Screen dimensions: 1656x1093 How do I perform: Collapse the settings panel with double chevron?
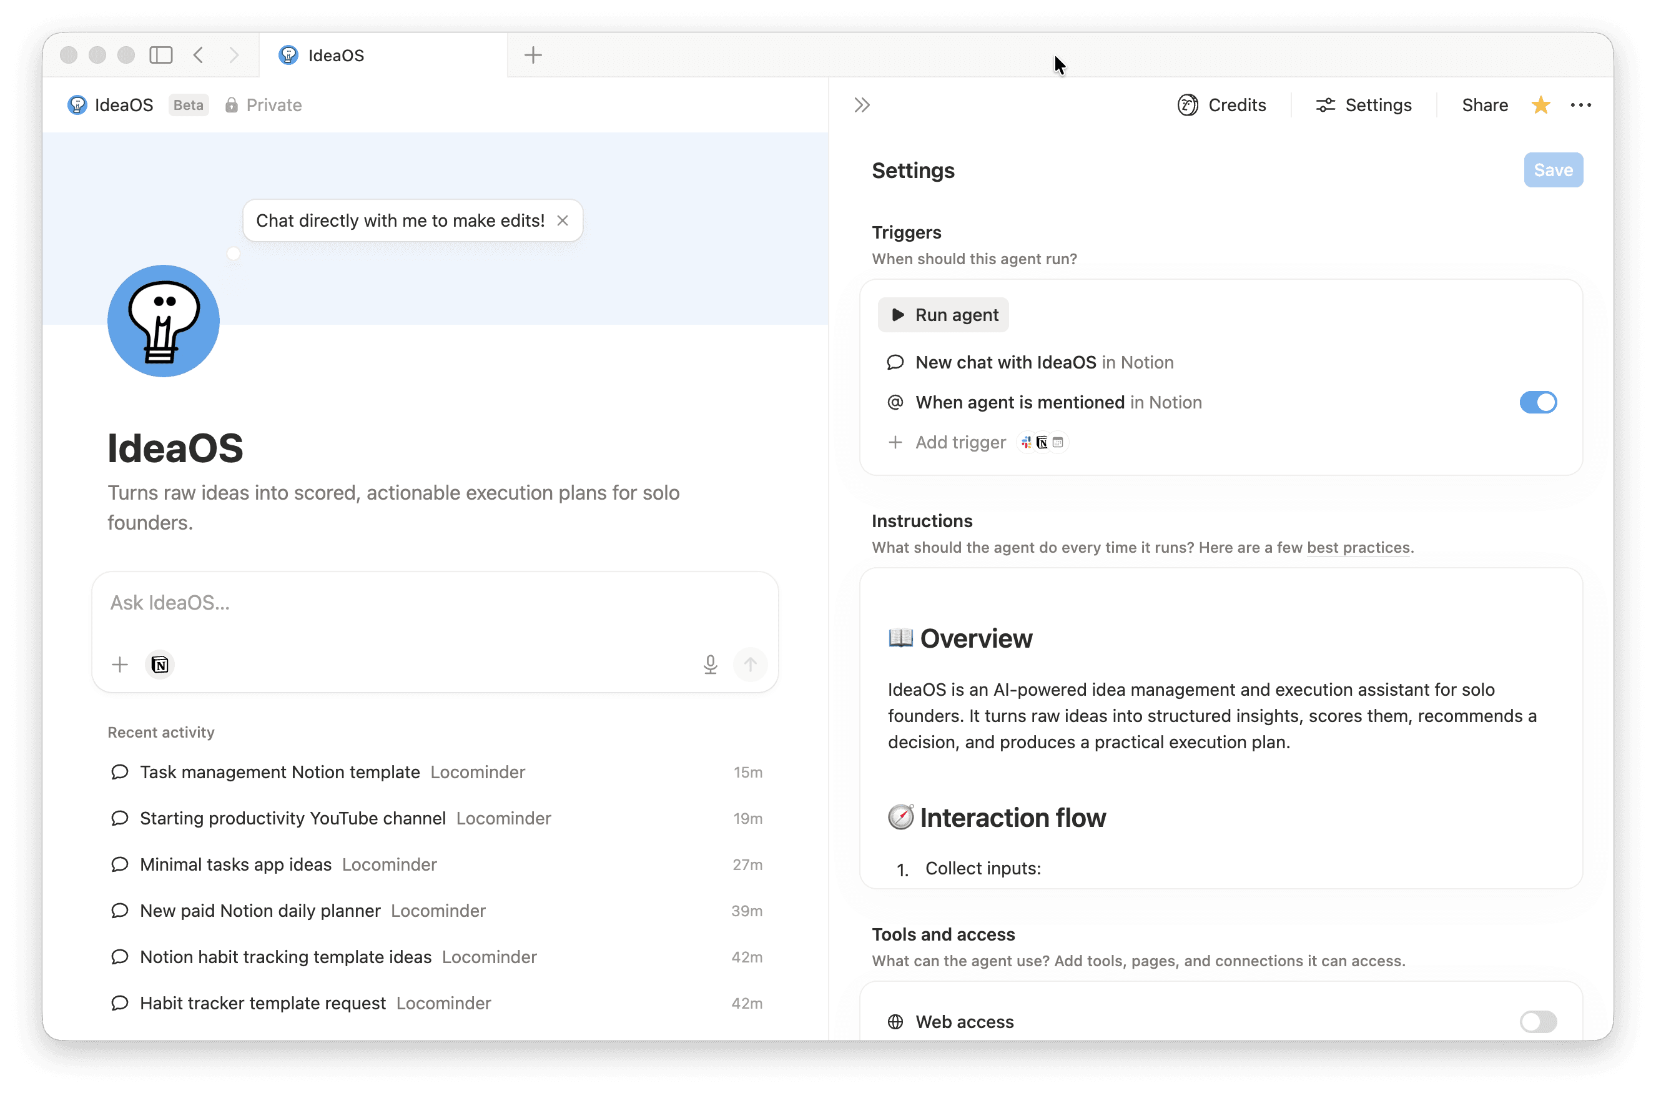pyautogui.click(x=862, y=106)
